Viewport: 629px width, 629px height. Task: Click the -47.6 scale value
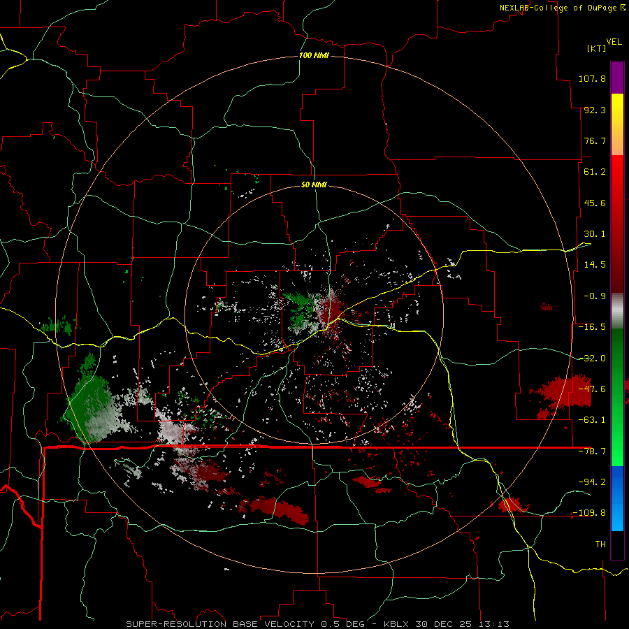tap(592, 389)
